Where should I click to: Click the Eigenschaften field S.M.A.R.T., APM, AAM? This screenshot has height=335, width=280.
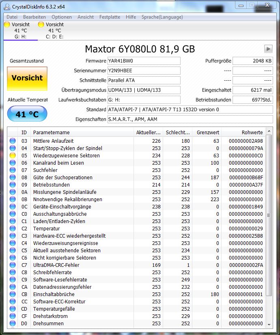190,119
